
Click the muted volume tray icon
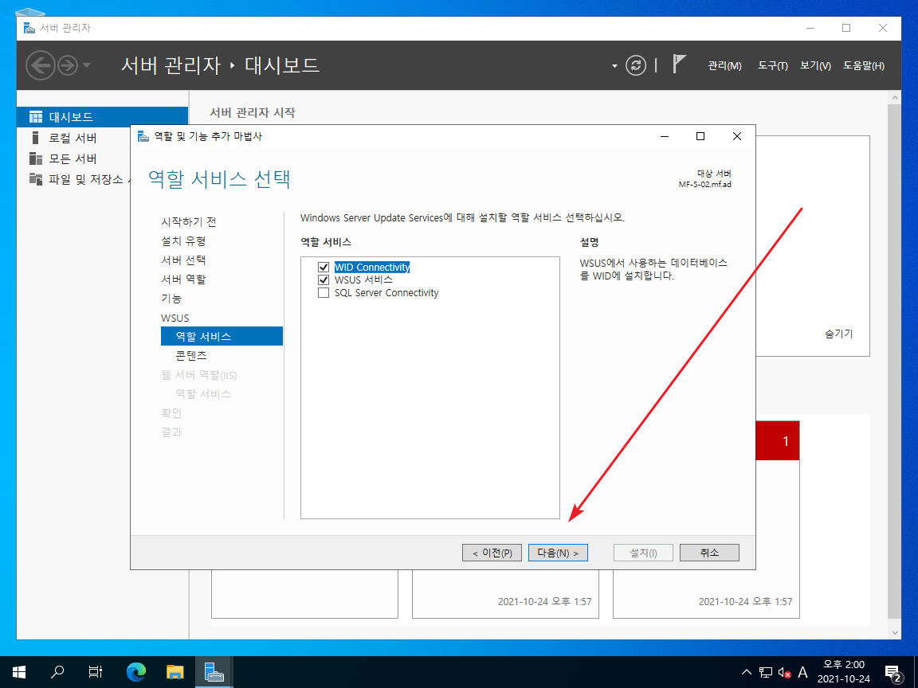point(784,672)
